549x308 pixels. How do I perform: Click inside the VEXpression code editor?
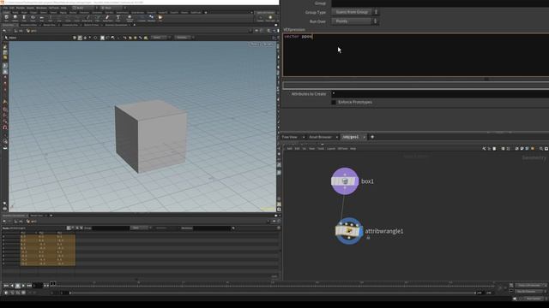416,55
